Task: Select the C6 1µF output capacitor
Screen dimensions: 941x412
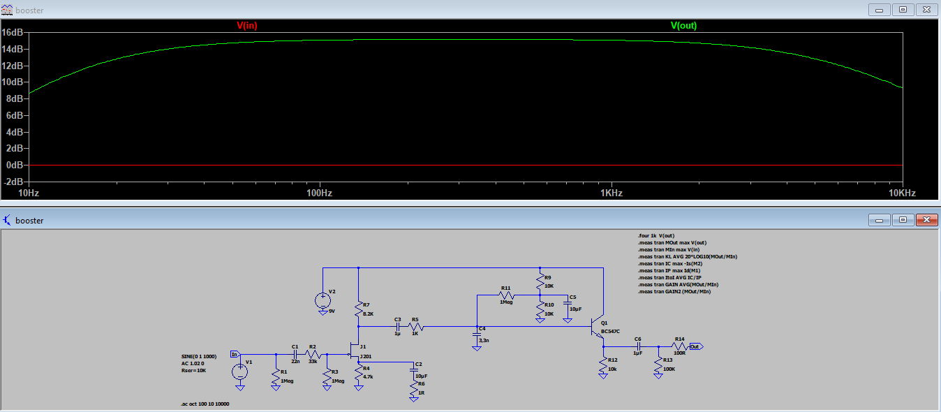Action: pyautogui.click(x=637, y=346)
